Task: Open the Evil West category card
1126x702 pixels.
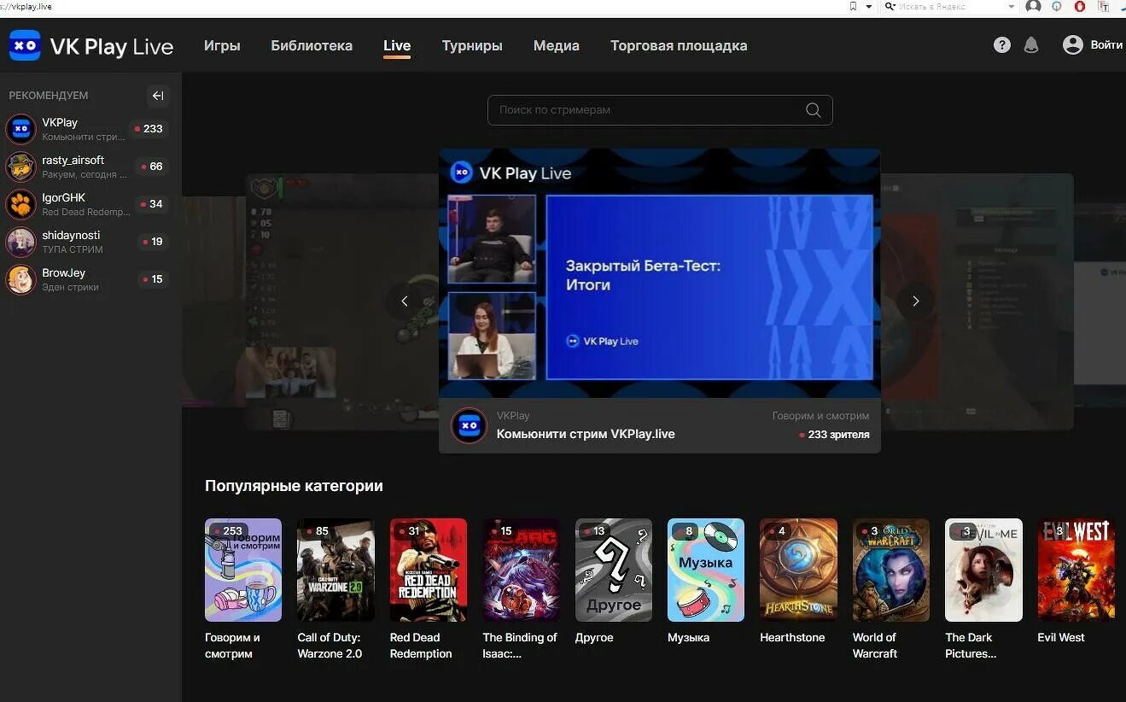Action: (x=1076, y=570)
